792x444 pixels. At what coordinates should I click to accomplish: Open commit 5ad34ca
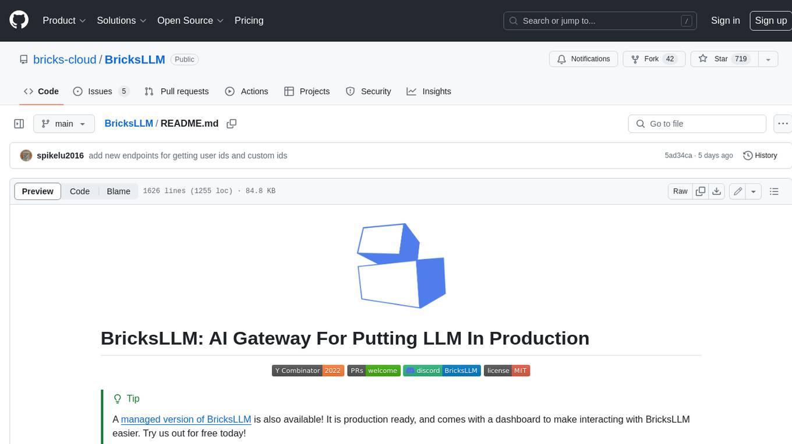coord(678,156)
